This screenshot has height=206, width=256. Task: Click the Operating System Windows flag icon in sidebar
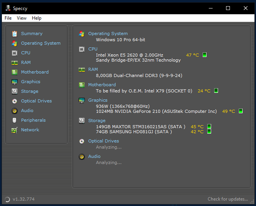click(x=15, y=44)
